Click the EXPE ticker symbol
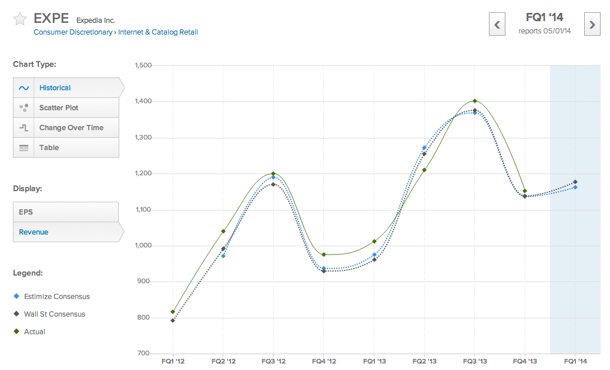Viewport: 610px width, 370px height. (x=51, y=18)
